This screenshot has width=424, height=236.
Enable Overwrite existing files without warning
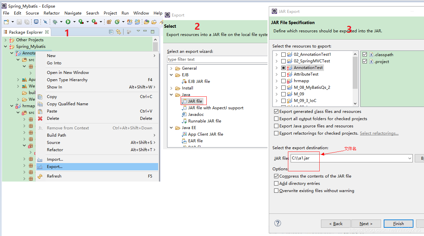point(276,191)
